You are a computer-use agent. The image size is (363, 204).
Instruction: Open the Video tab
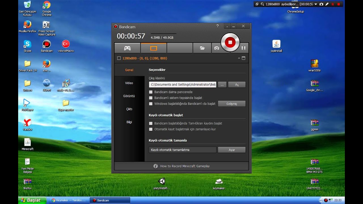coord(129,83)
